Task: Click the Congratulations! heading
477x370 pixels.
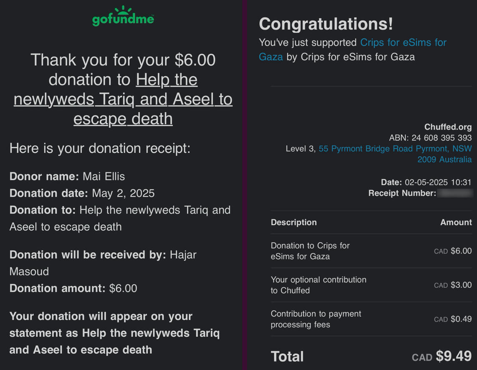Action: pyautogui.click(x=326, y=24)
